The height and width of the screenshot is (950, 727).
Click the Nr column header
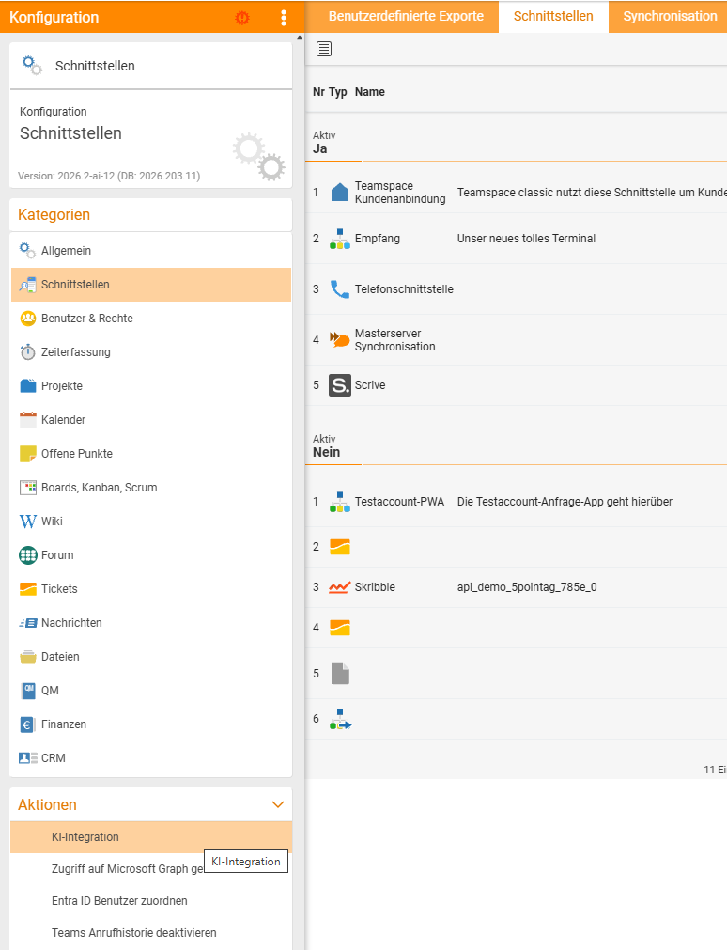(x=318, y=92)
